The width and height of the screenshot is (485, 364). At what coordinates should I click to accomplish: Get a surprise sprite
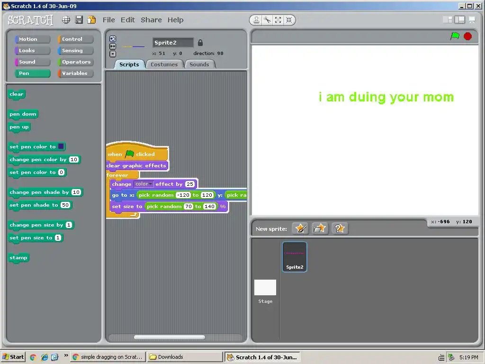tap(340, 229)
